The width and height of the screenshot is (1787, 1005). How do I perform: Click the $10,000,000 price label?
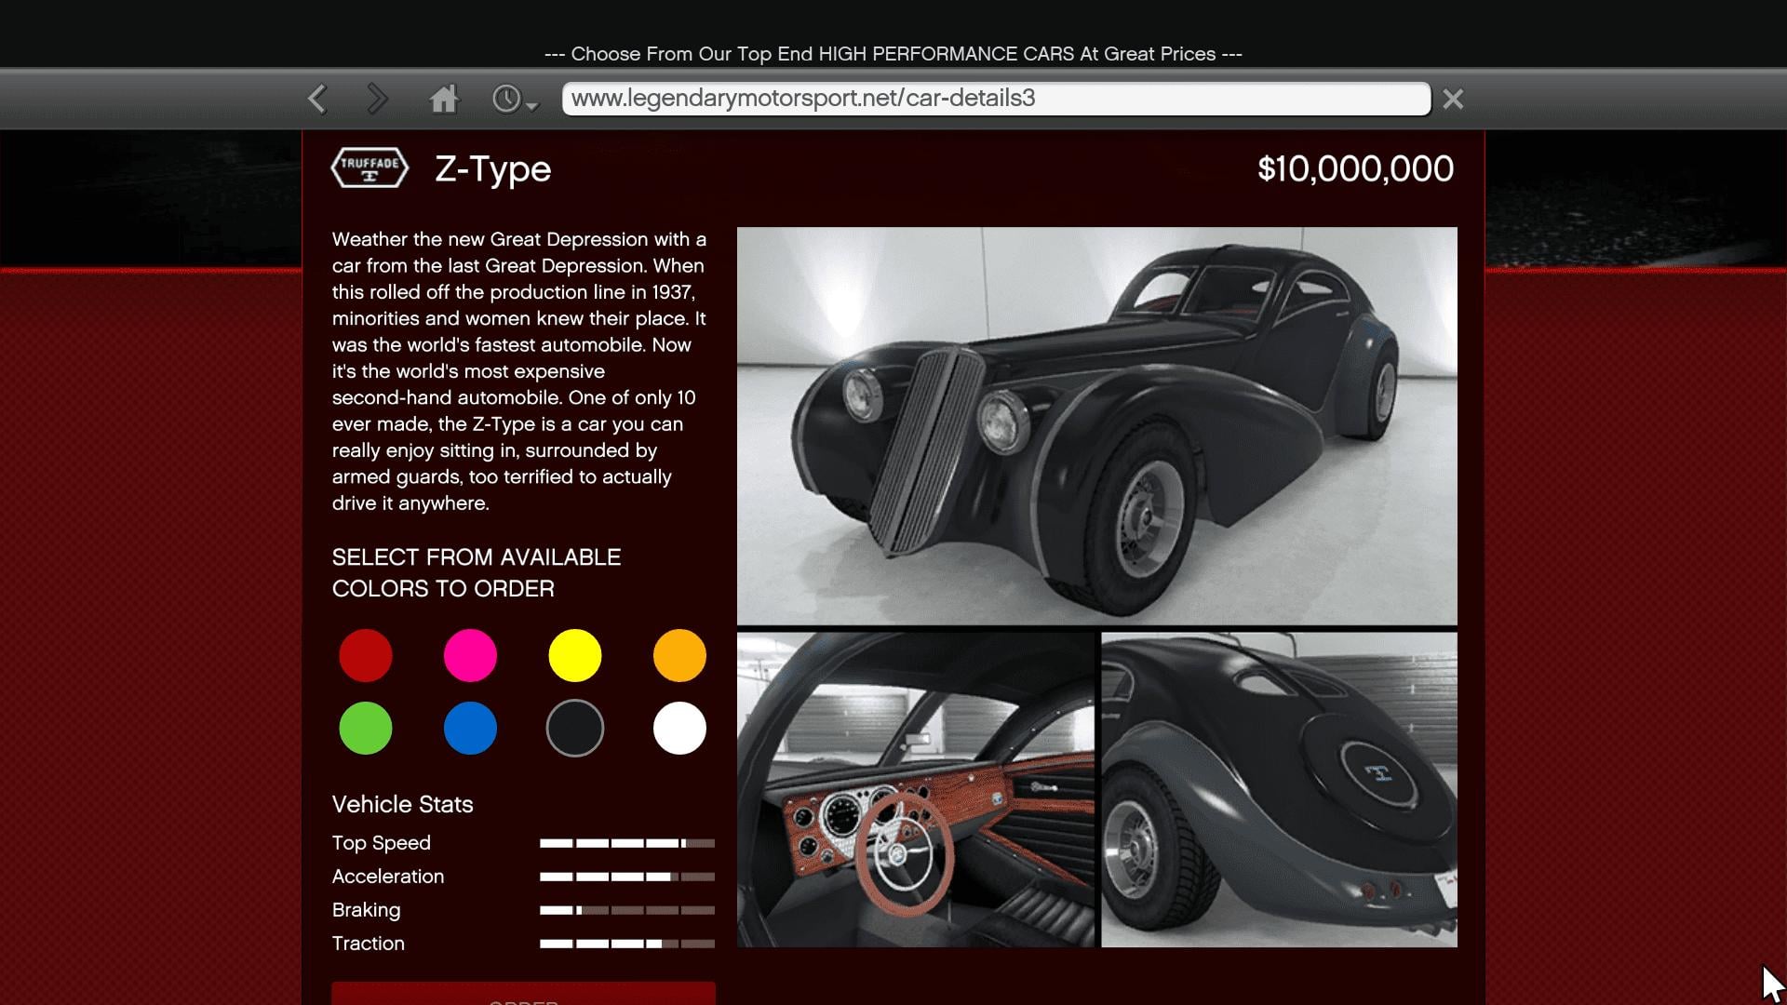[1355, 168]
